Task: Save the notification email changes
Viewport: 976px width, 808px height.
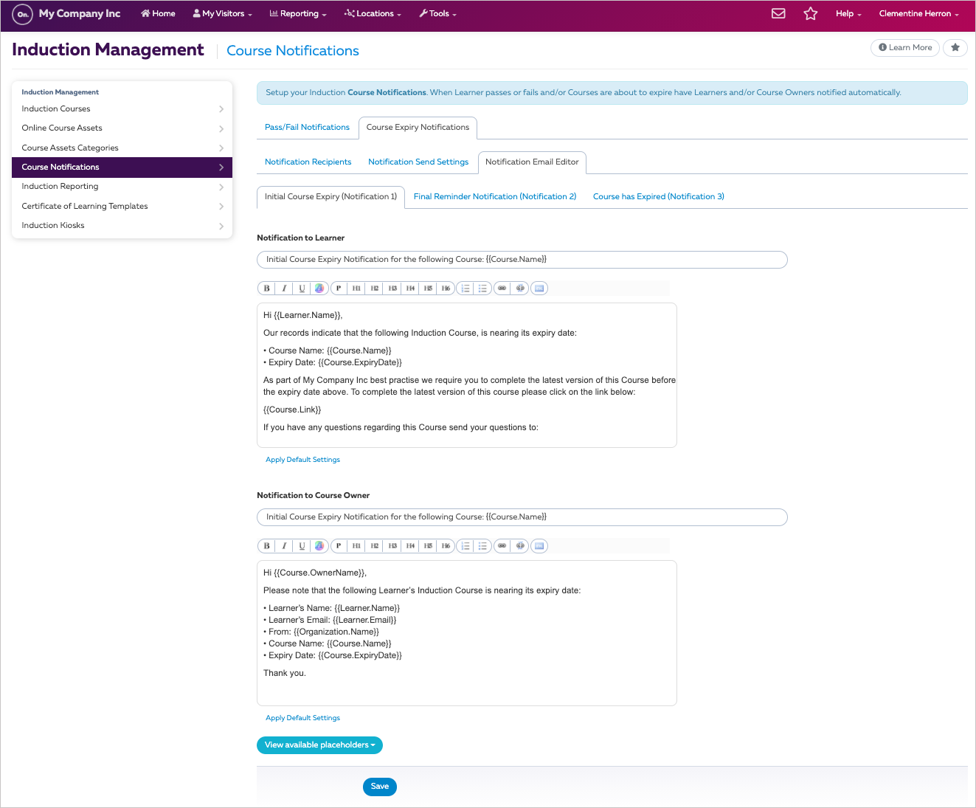Action: tap(379, 787)
